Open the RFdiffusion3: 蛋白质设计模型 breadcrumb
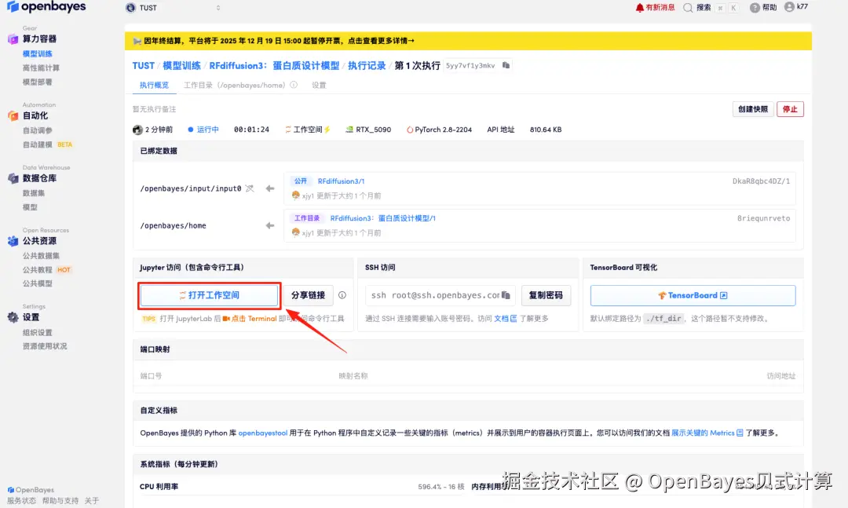848x508 pixels. click(274, 65)
